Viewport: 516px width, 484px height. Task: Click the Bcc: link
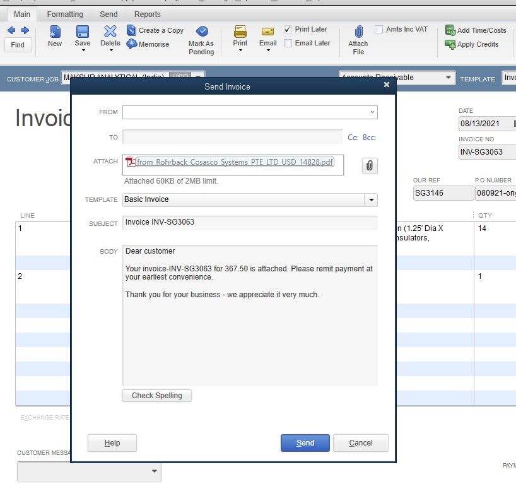[x=369, y=138]
